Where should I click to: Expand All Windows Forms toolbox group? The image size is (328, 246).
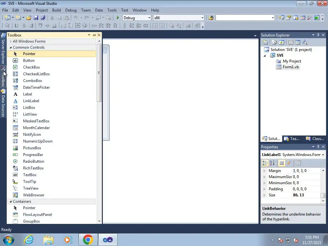point(11,41)
